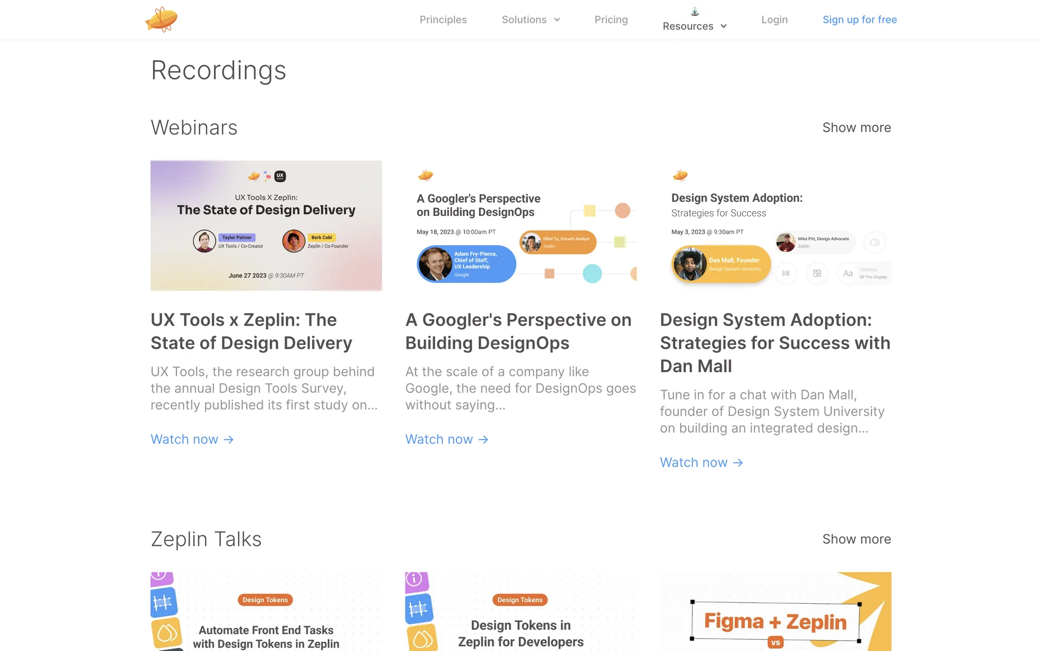This screenshot has height=651, width=1042.
Task: Expand the Solutions dropdown chevron
Action: 557,20
